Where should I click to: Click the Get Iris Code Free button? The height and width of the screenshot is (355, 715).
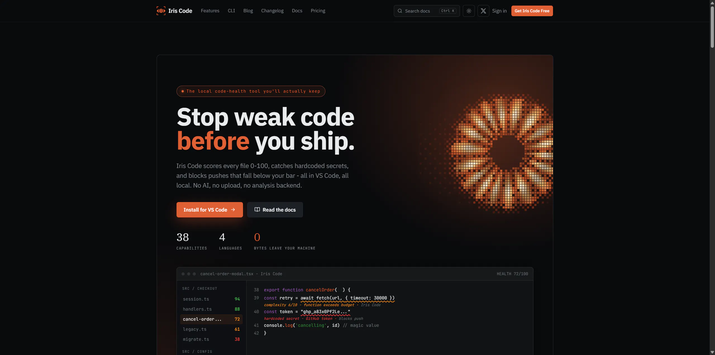[x=532, y=11]
